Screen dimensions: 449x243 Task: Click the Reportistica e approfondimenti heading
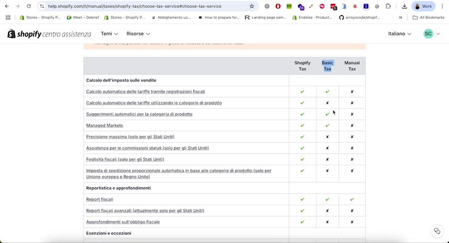point(118,188)
